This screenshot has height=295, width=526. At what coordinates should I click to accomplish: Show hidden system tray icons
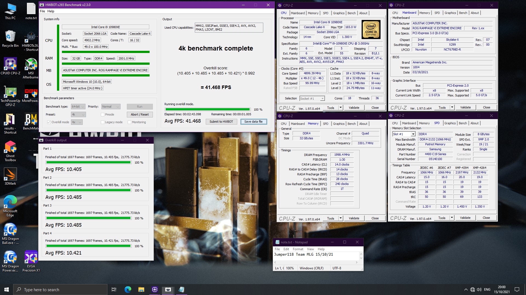[466, 290]
